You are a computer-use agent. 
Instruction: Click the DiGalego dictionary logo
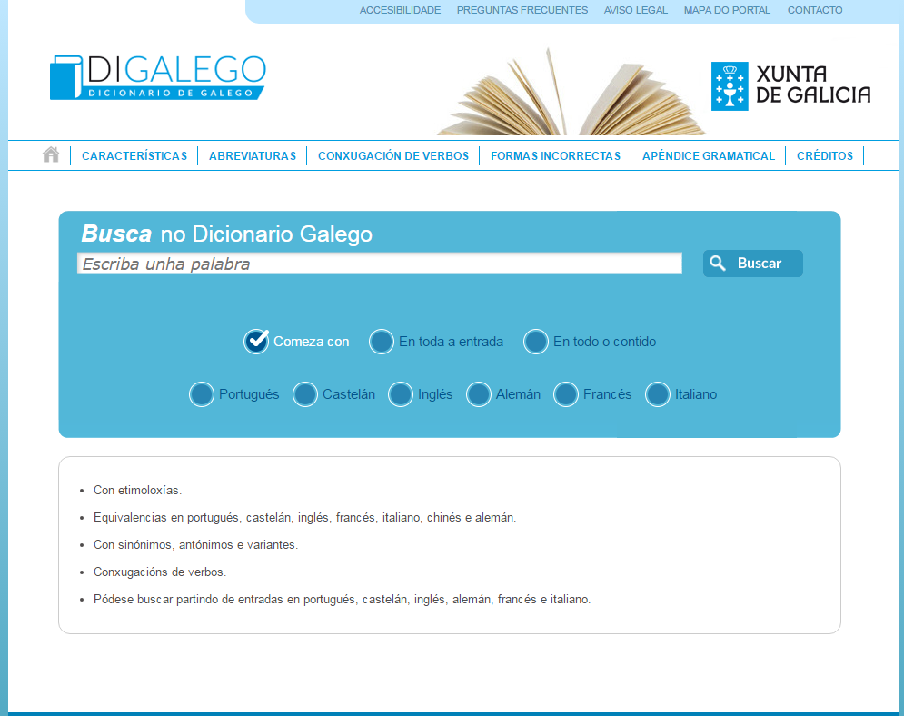(158, 77)
